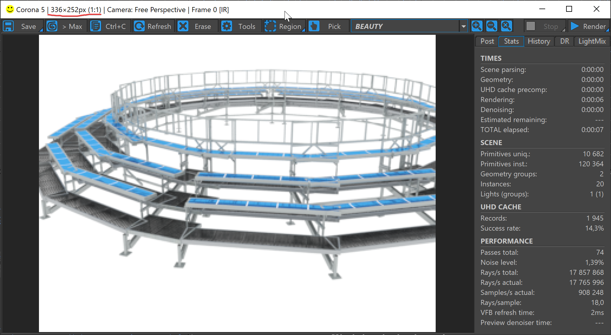The image size is (611, 335).
Task: Copy render with the Ctrl+C icon
Action: tap(95, 26)
